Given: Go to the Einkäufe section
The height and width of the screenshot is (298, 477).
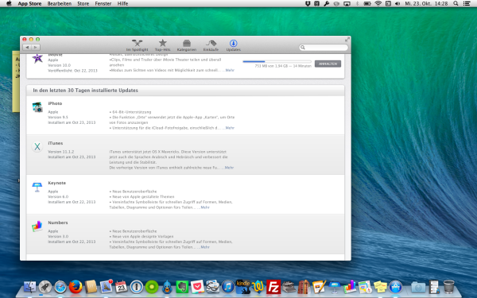Looking at the screenshot, I should tap(211, 45).
